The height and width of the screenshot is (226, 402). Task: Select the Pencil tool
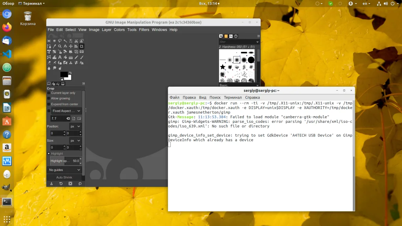[76, 57]
